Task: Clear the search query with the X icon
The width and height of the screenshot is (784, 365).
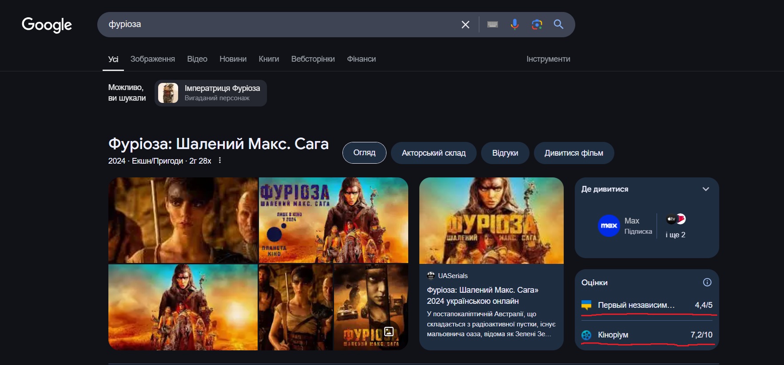Action: coord(465,25)
